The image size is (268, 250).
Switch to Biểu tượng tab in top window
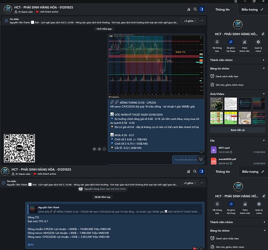249,9
